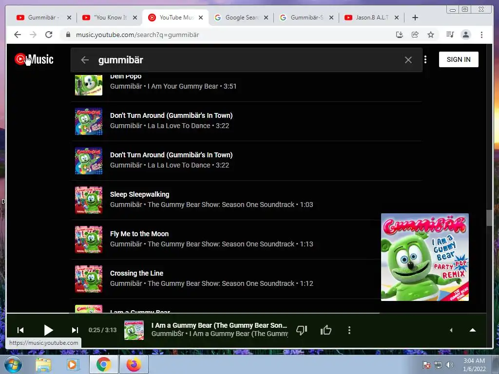
Task: Click the gummibär search input field
Action: point(245,60)
